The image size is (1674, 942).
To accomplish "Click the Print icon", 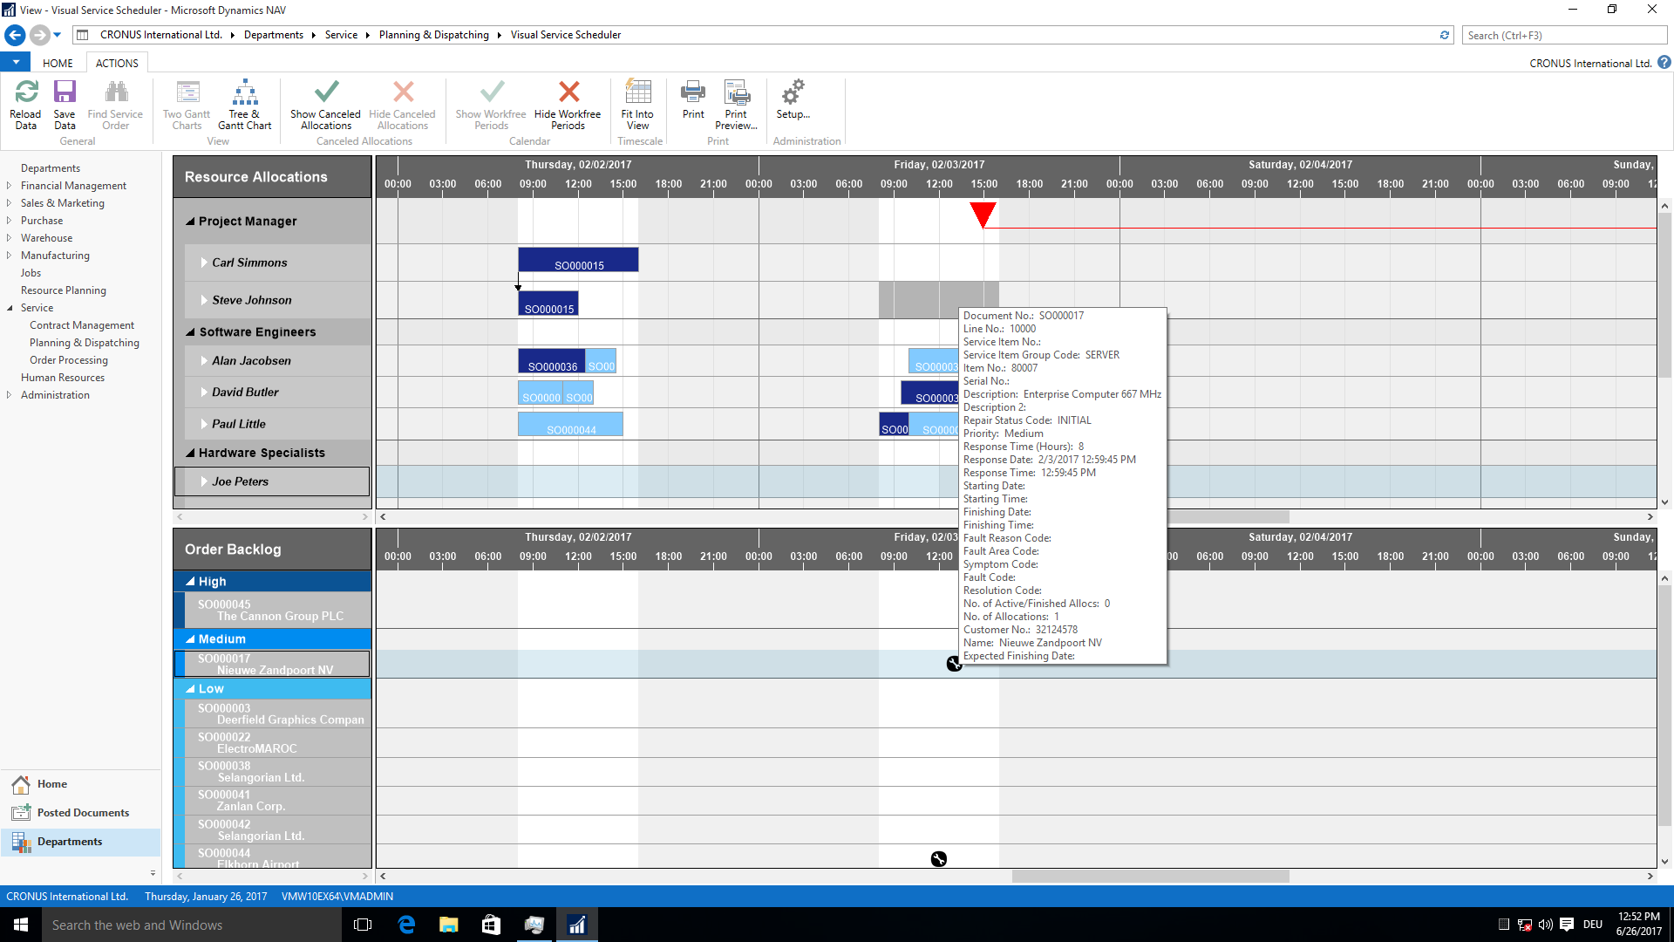I will click(x=693, y=99).
